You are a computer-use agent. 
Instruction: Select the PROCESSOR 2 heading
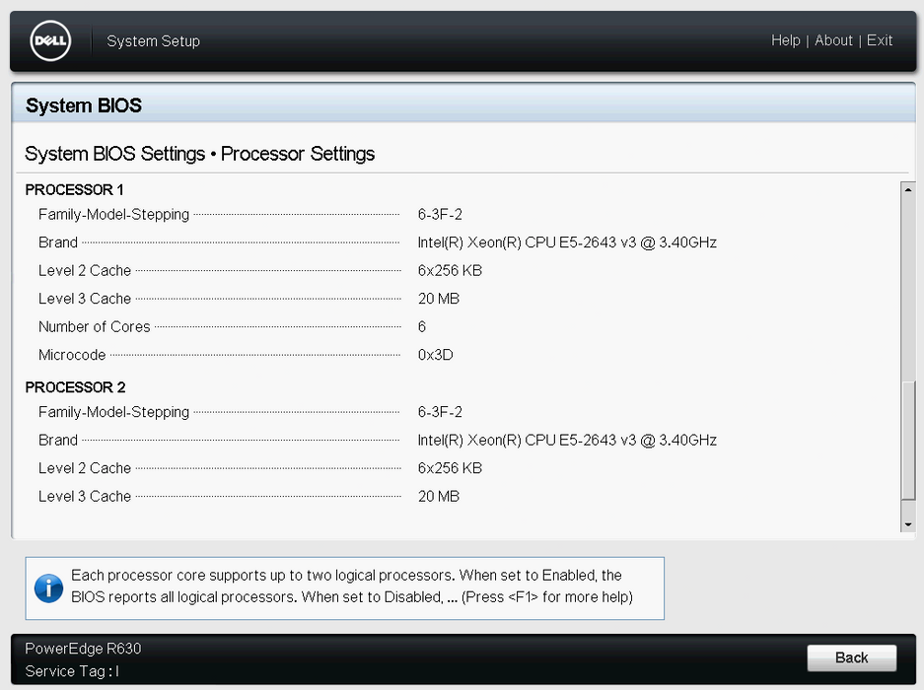click(75, 387)
